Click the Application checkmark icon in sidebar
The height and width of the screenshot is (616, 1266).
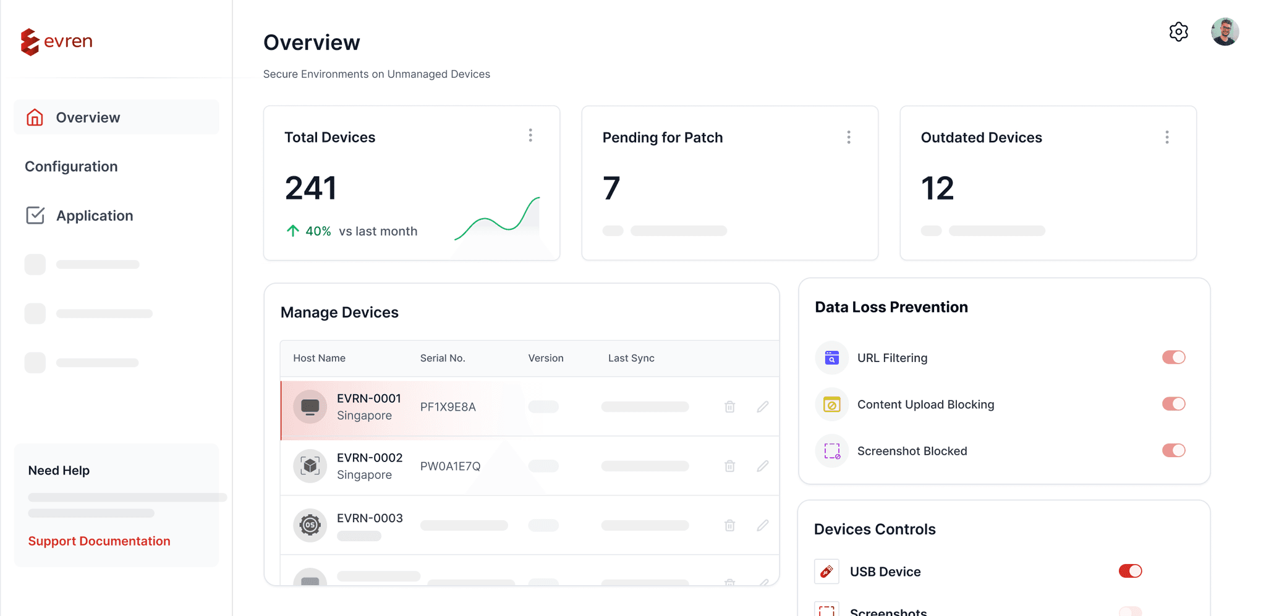36,215
